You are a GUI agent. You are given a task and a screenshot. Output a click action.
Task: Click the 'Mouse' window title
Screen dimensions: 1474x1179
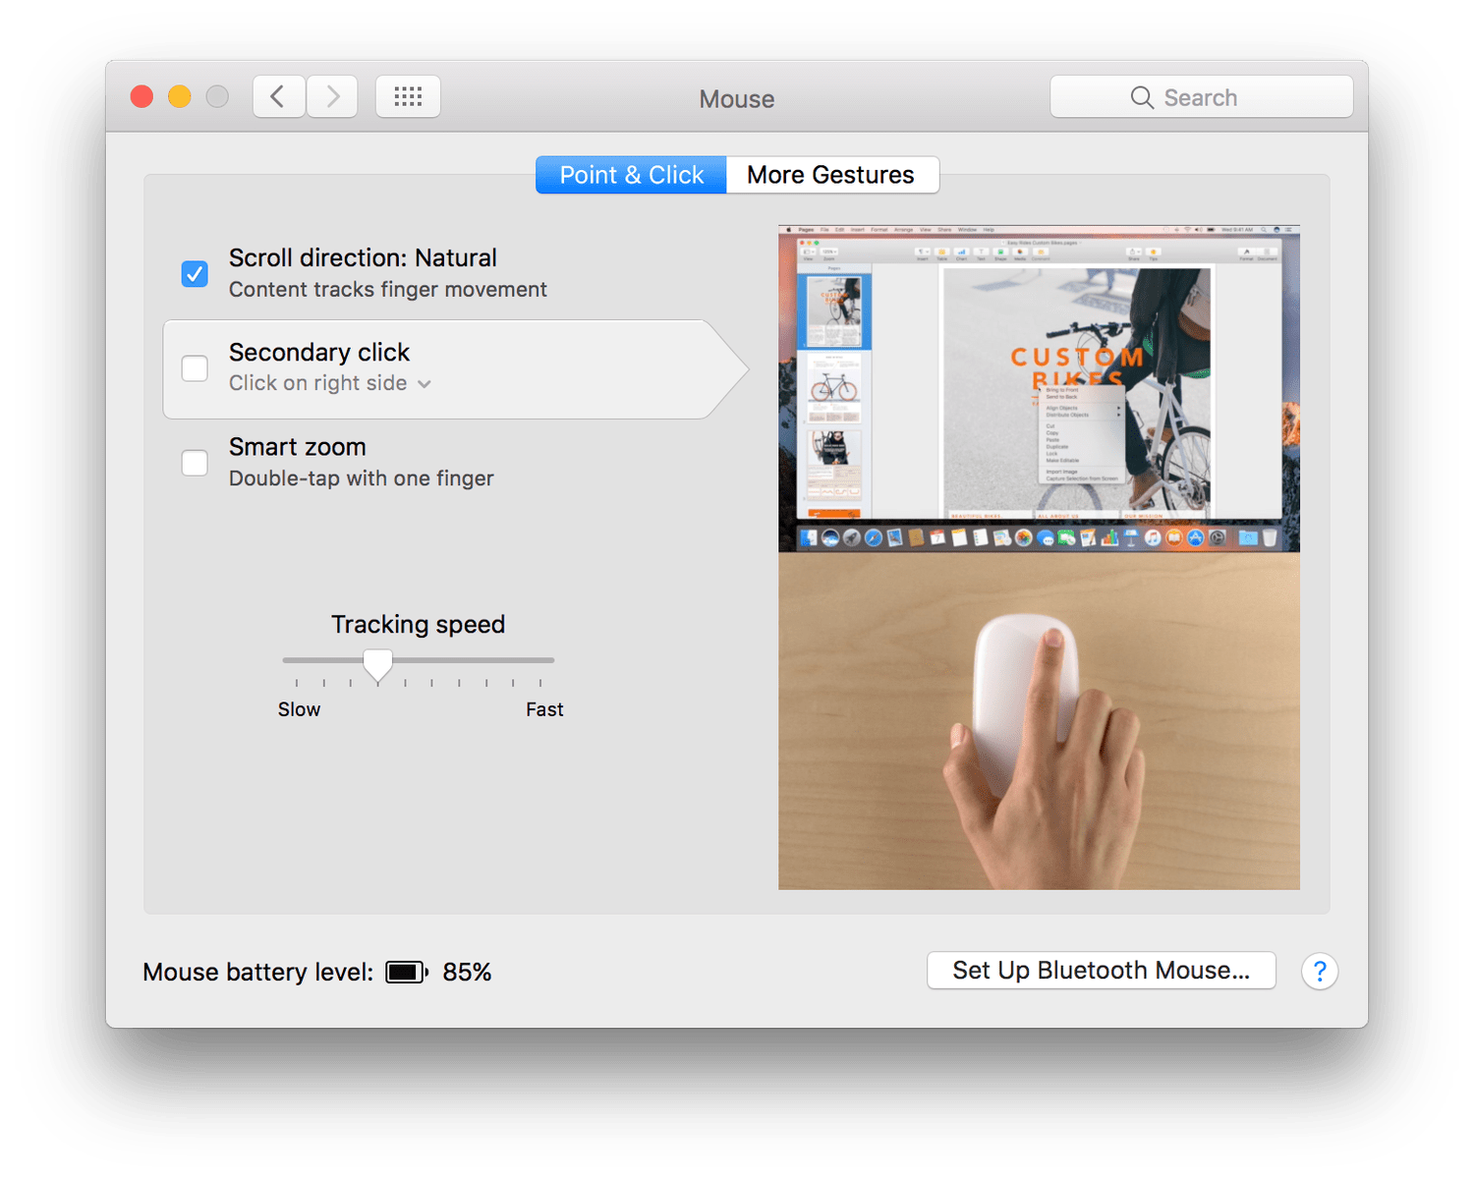pyautogui.click(x=737, y=99)
